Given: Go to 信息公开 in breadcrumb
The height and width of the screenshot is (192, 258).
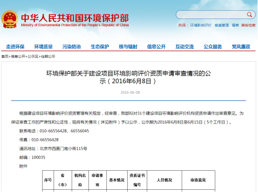Looking at the screenshot, I should click(x=18, y=57).
